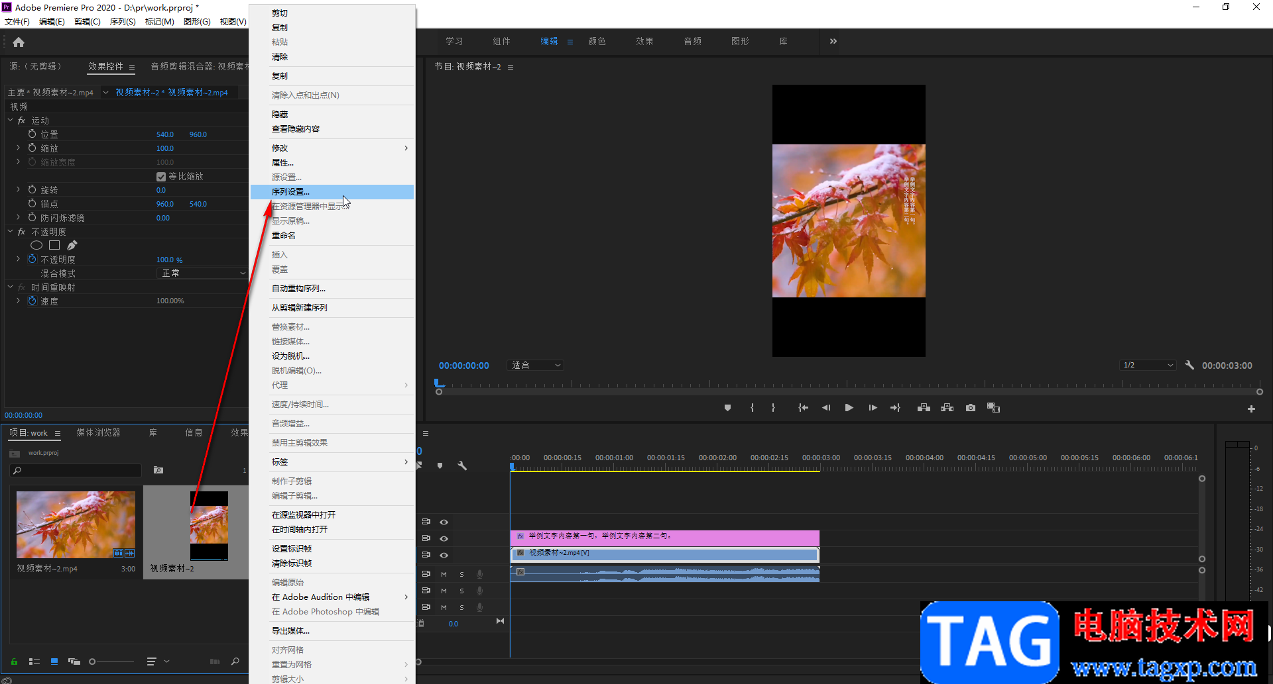Open Program Monitor settings wrench
Viewport: 1273px width, 684px height.
1189,365
